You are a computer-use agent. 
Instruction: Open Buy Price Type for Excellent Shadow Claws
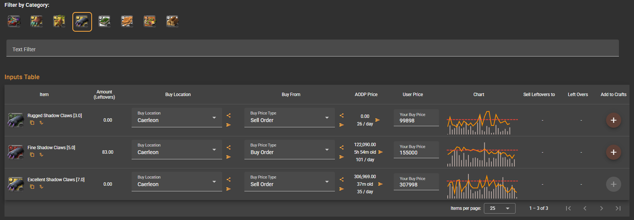tap(289, 182)
